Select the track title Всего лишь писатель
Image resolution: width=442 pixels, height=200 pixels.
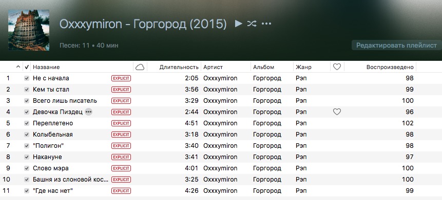65,101
